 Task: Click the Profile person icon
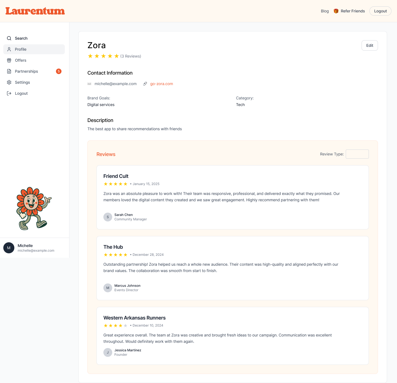[x=9, y=49]
